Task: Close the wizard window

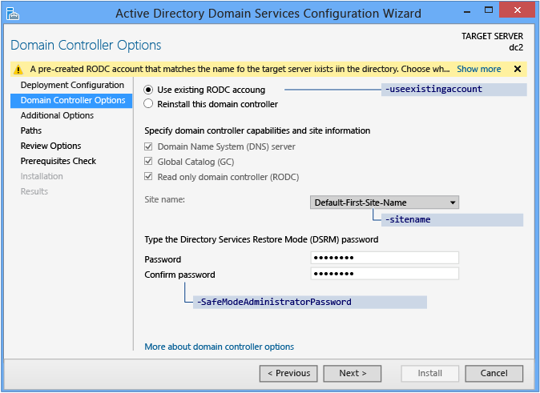Action: click(x=518, y=10)
